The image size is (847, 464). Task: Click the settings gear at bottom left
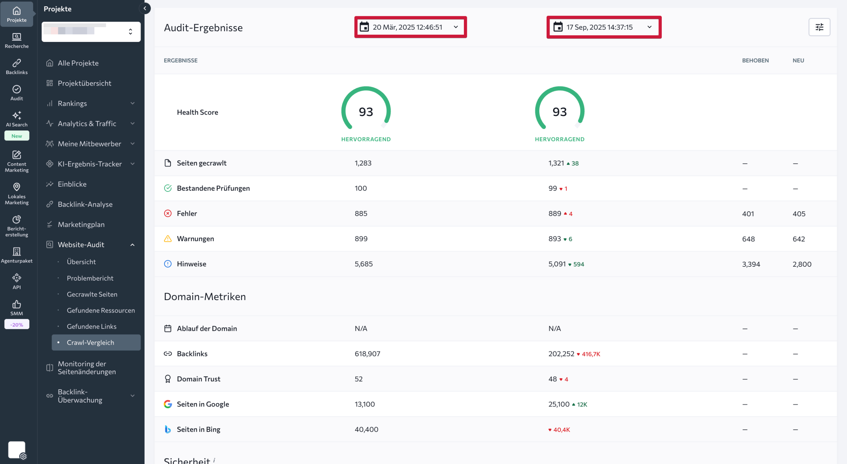(23, 457)
